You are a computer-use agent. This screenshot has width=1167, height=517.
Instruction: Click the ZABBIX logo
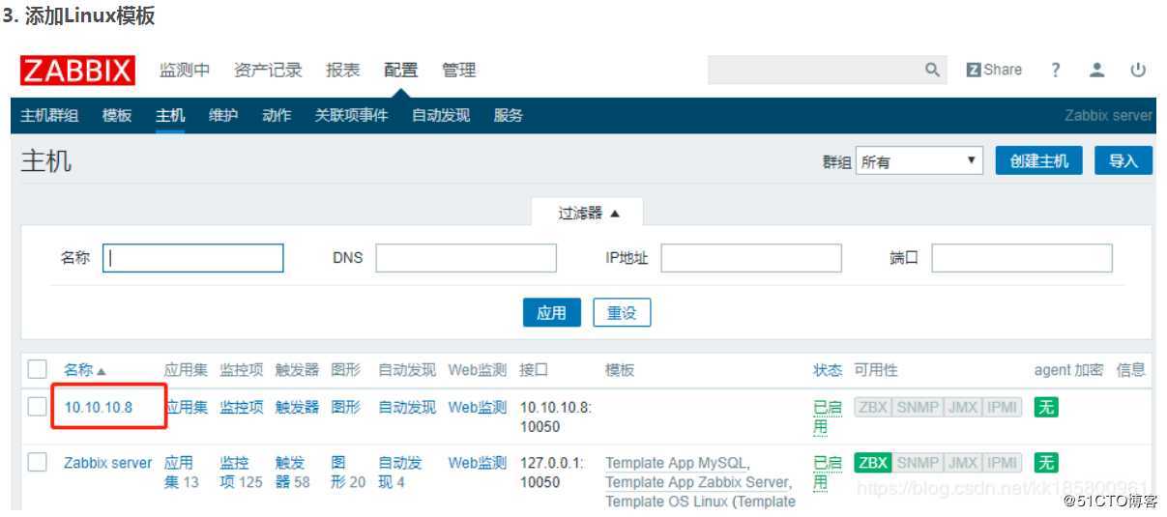(x=78, y=71)
